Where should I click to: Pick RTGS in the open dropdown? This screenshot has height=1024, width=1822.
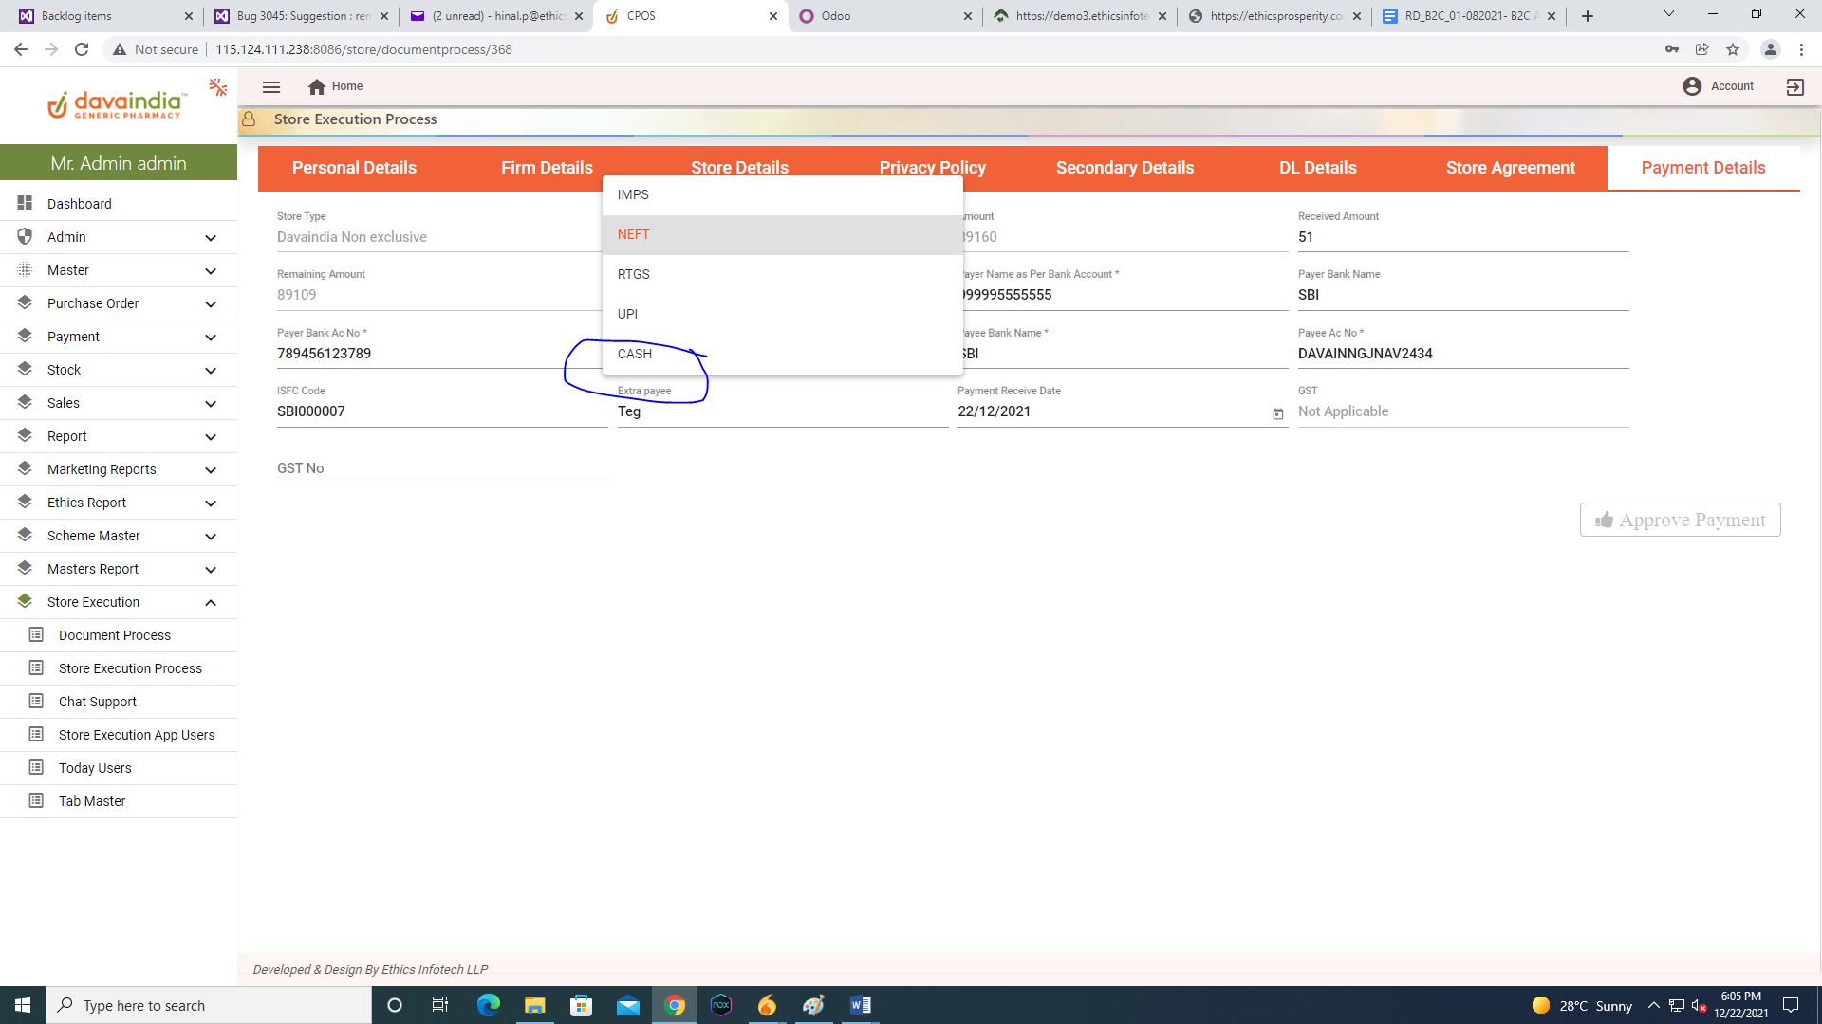click(x=634, y=274)
